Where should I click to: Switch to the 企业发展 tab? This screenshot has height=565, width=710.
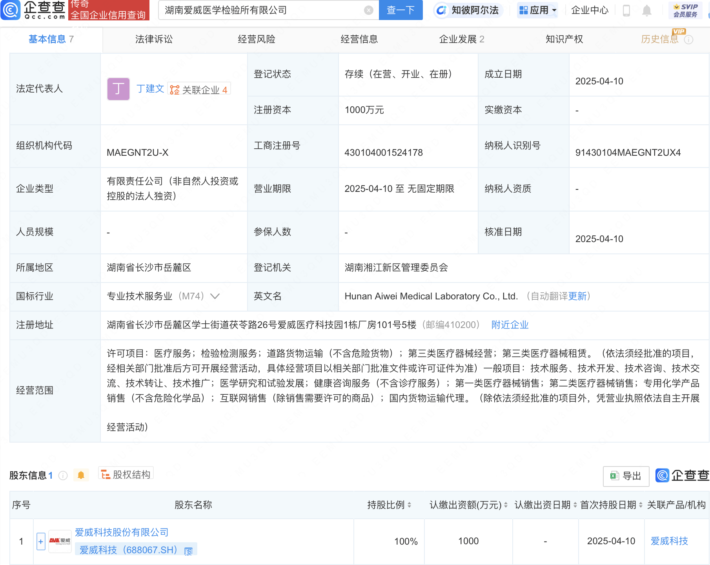[462, 39]
